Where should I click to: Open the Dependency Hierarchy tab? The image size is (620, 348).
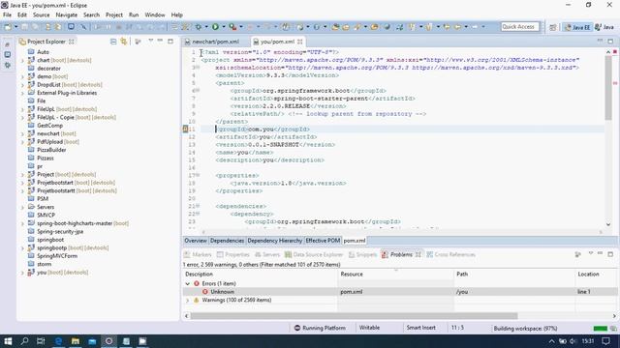click(275, 241)
